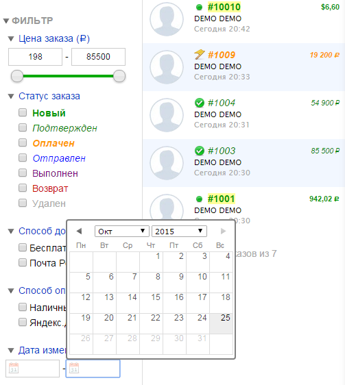Viewport: 345px width, 385px height.
Task: Check the Удален status filter
Action: 23,203
